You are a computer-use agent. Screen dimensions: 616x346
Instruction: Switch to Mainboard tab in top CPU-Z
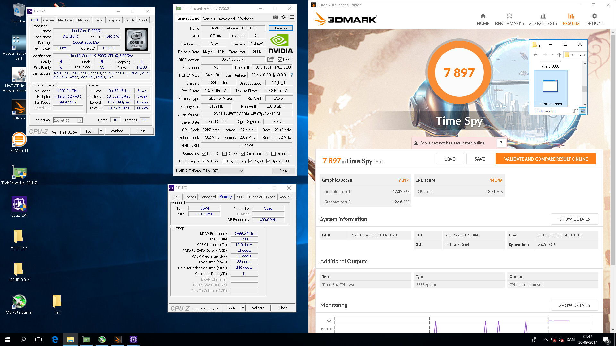(x=66, y=20)
